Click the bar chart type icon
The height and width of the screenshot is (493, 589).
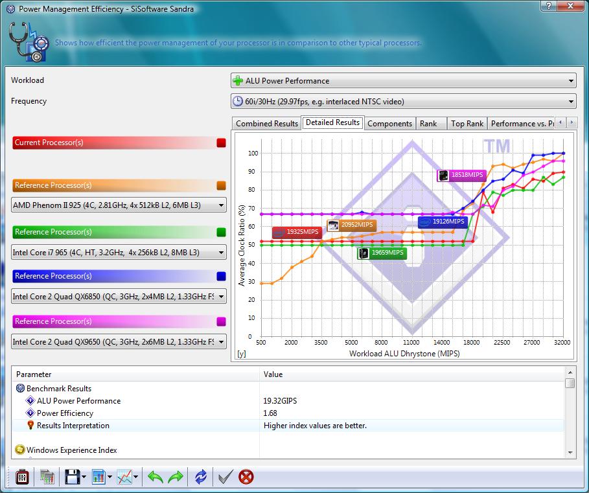pos(99,477)
